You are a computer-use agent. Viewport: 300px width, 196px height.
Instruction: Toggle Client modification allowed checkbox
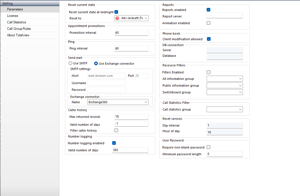[x=209, y=39]
